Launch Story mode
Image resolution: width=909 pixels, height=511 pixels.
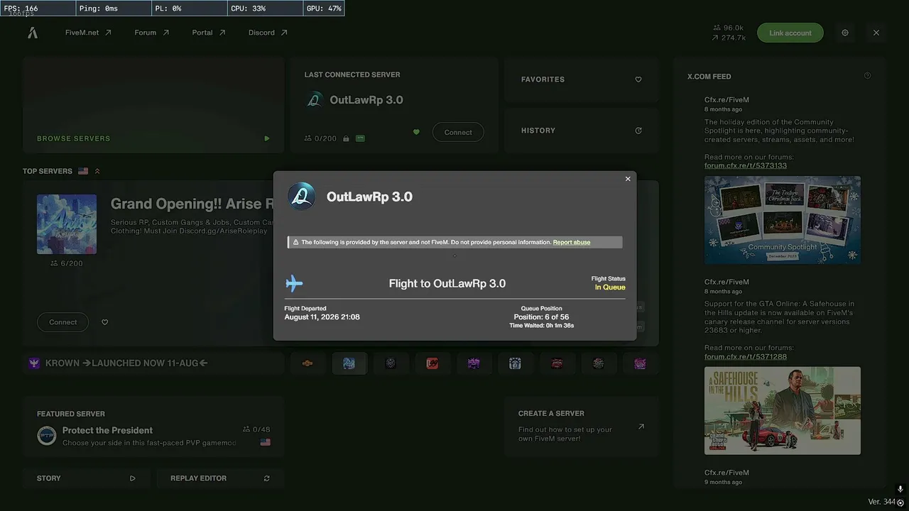coord(86,478)
